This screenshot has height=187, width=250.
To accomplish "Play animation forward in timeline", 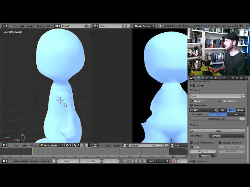I will 136,161.
